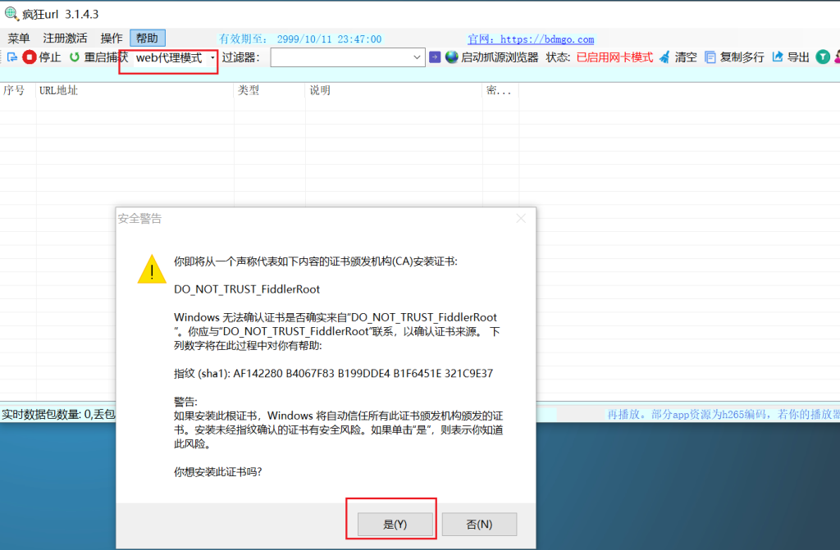Click the green 重启捕获 restart icon

pos(75,57)
